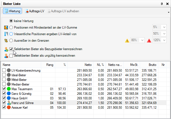Viewport: 171px width, 119px height.
Task: Click Auftrags-LV aufheben toolbar button
Action: pyautogui.click(x=63, y=11)
